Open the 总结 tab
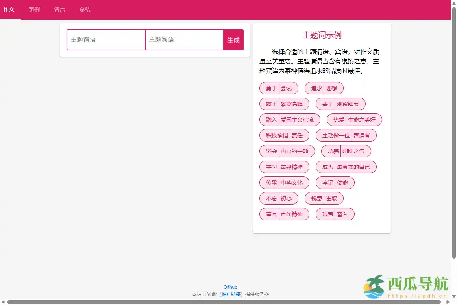This screenshot has height=305, width=457. (x=85, y=9)
